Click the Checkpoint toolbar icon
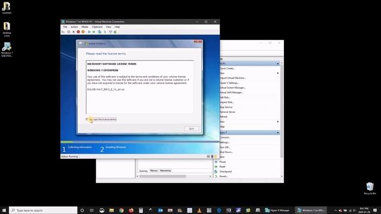381x214 pixels. point(100,32)
